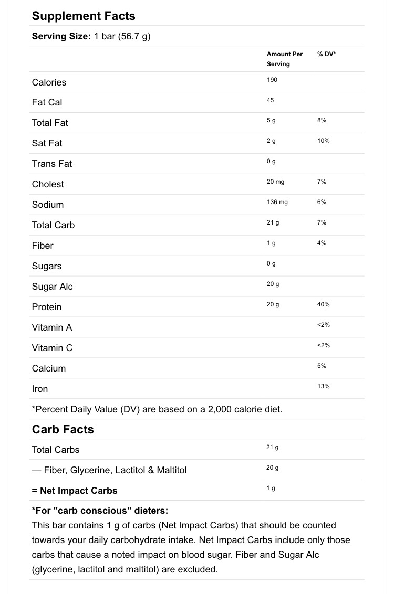Select the Trans Fat row label

[52, 164]
